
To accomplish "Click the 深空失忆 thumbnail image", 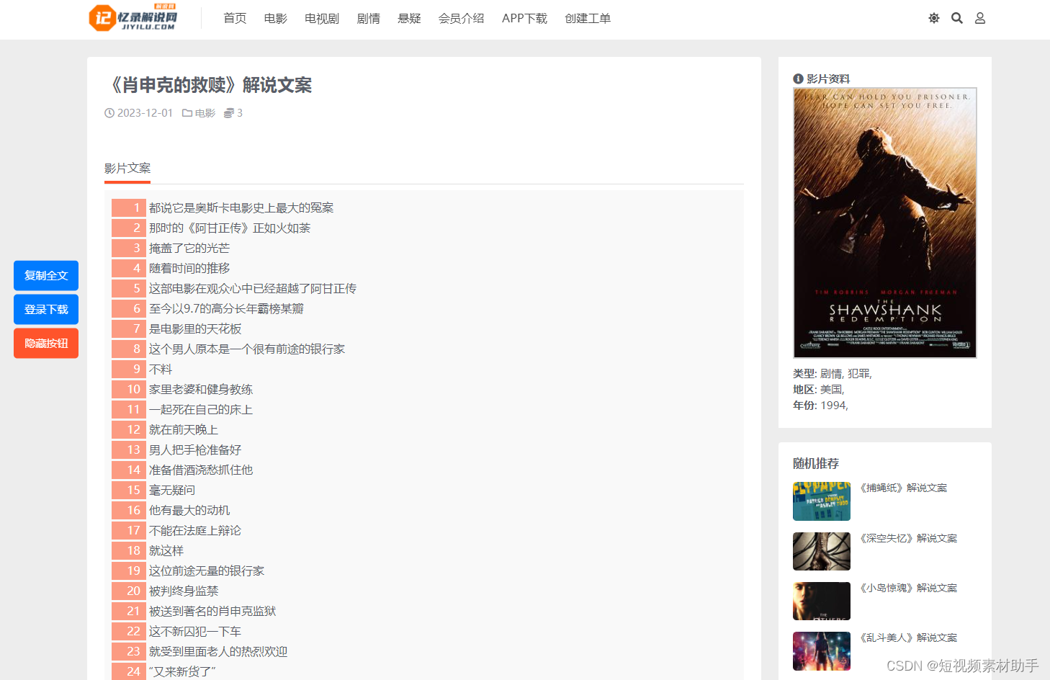I will click(x=822, y=552).
